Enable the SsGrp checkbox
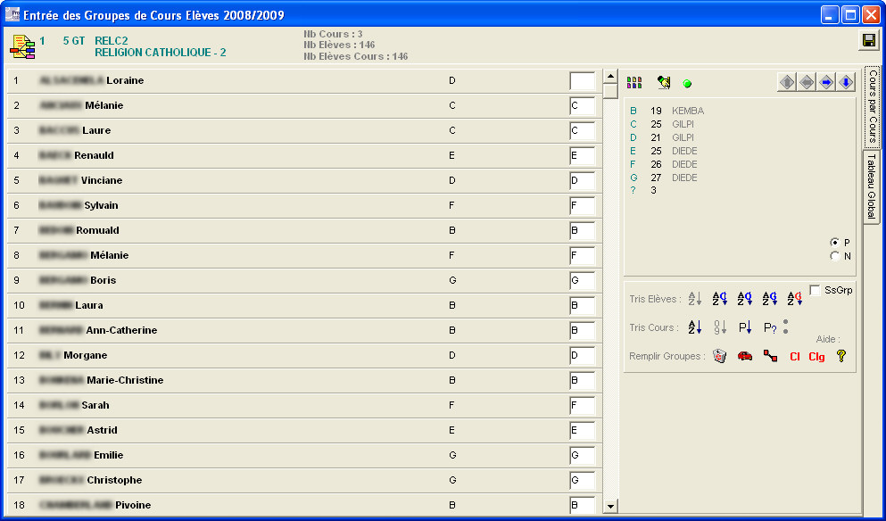The width and height of the screenshot is (886, 521). point(815,290)
